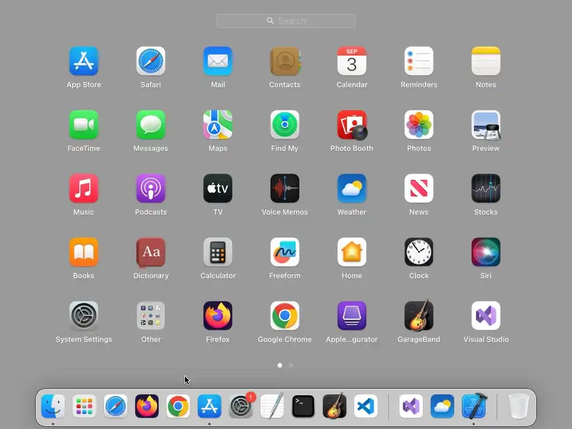Launch Reminders
The height and width of the screenshot is (429, 572).
(x=419, y=61)
